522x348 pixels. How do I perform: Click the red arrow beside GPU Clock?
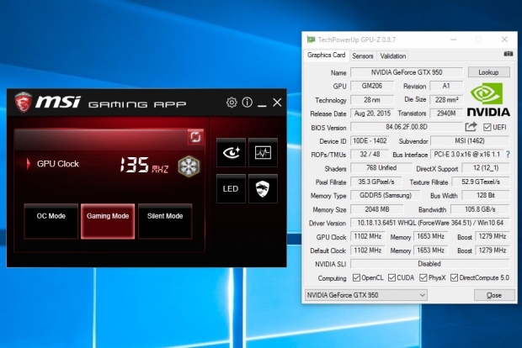click(29, 164)
